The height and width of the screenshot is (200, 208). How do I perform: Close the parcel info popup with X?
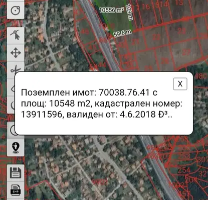point(180,84)
